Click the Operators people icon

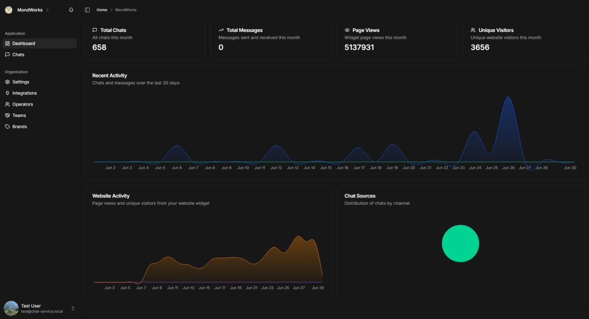click(x=8, y=104)
